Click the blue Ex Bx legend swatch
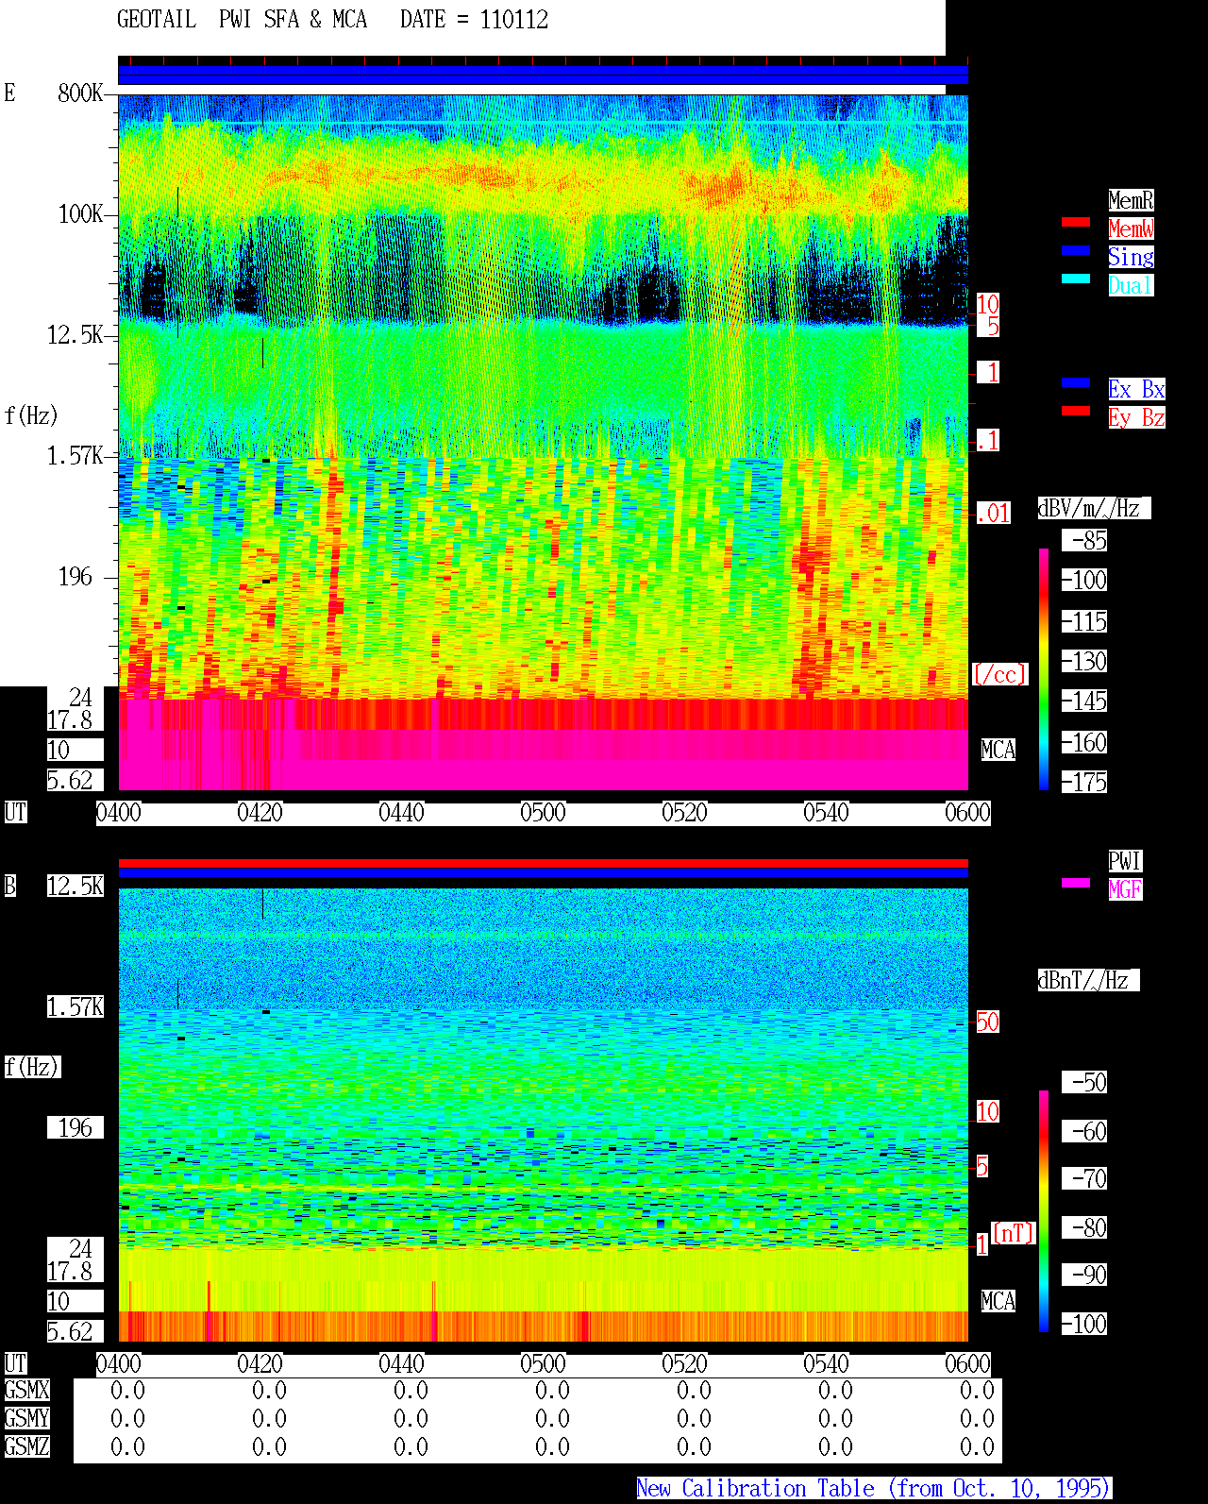Viewport: 1208px width, 1504px height. click(x=1076, y=382)
